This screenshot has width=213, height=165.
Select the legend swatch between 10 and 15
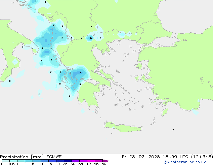pos(45,161)
